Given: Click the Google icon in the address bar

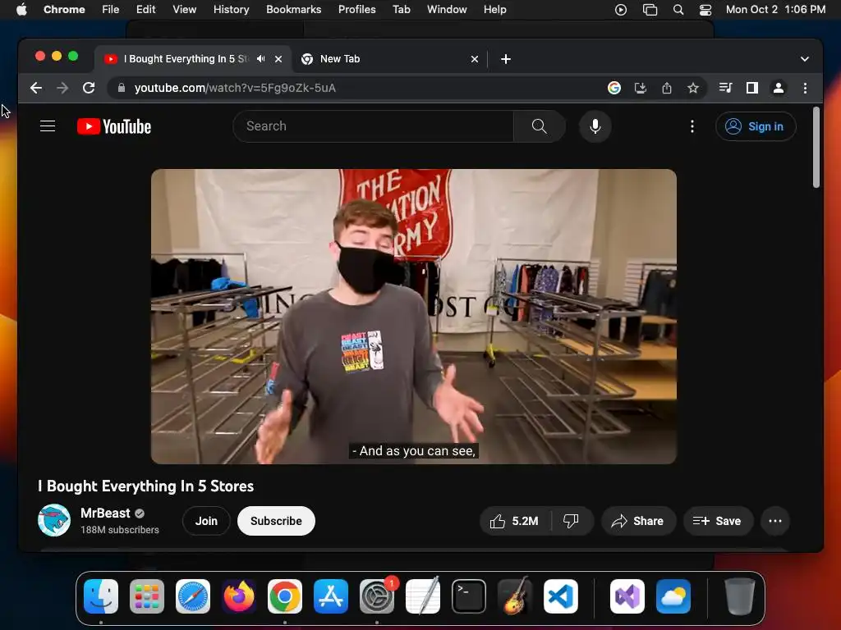Looking at the screenshot, I should point(614,88).
